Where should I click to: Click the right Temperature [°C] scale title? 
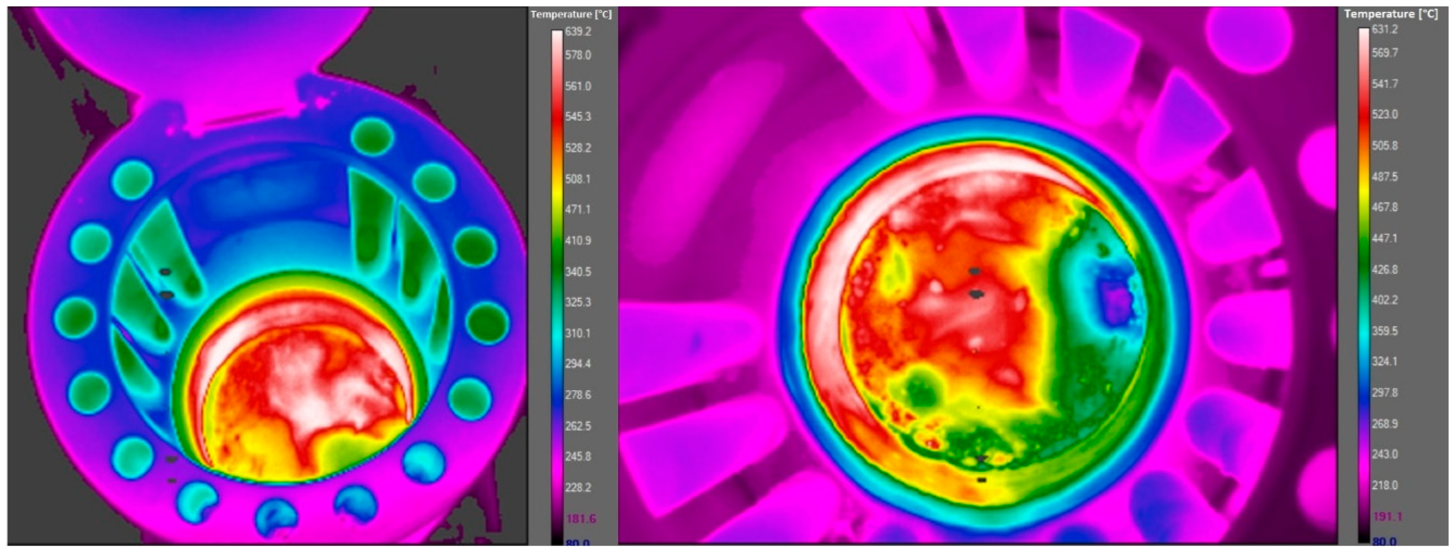1391,14
